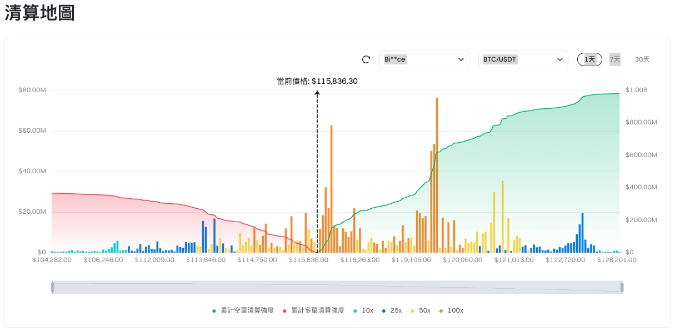The width and height of the screenshot is (675, 331).
Task: Hide the 10x leverage series in legend
Action: (x=363, y=310)
